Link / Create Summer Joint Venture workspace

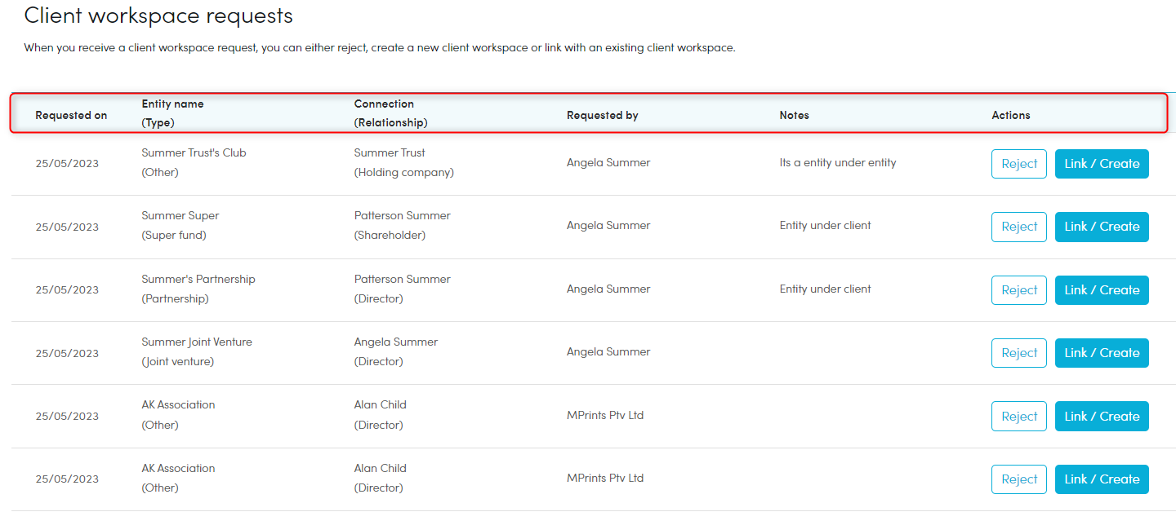[1102, 353]
